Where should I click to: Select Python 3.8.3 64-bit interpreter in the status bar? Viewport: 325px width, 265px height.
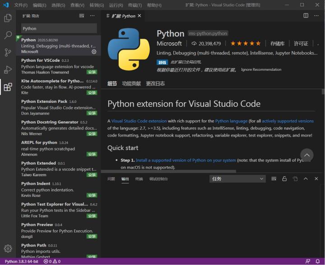22,261
